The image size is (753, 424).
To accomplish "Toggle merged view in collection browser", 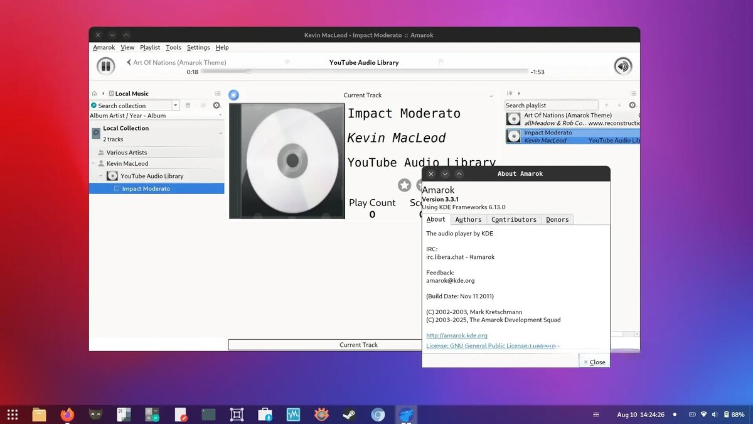I will 203,105.
